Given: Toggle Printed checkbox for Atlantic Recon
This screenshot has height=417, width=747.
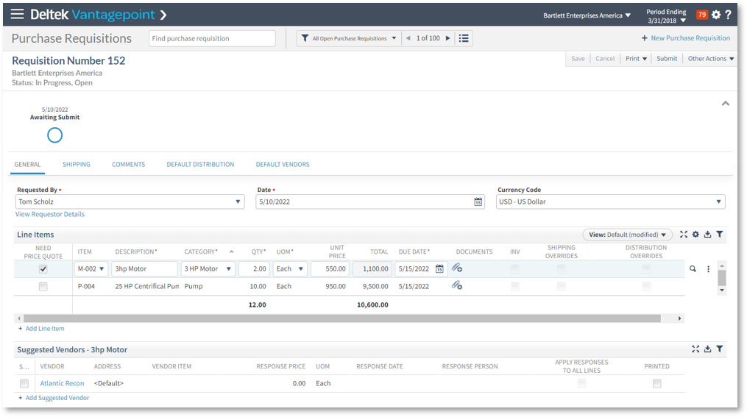Looking at the screenshot, I should click(656, 383).
